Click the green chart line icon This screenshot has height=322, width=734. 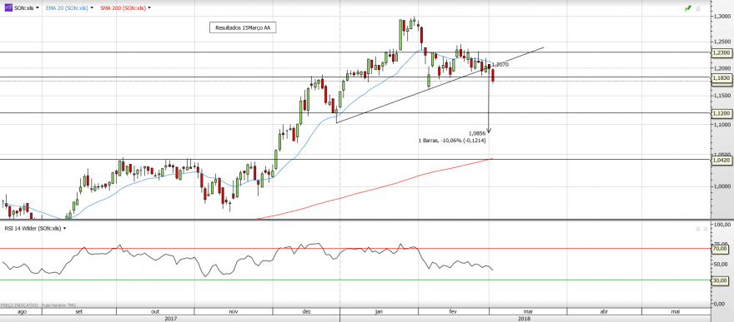(687, 8)
